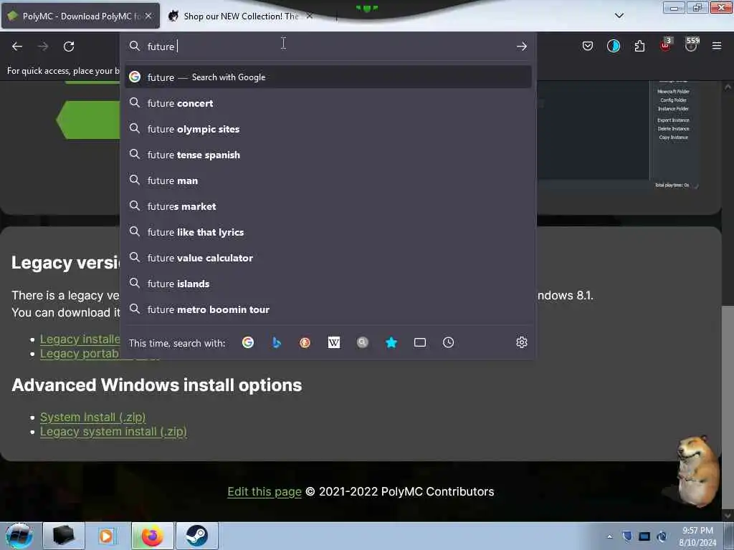The image size is (734, 550).
Task: Click the scrollbar up arrow
Action: 728,87
